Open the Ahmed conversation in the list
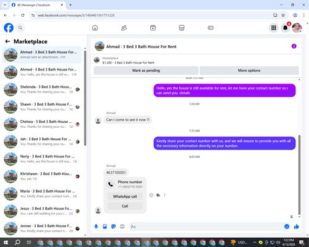 coord(42,72)
